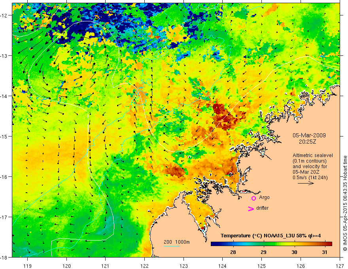Click the '-13' latitude axis label
The width and height of the screenshot is (348, 269).
pyautogui.click(x=4, y=56)
